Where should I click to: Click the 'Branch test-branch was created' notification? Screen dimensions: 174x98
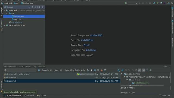(x=20, y=92)
